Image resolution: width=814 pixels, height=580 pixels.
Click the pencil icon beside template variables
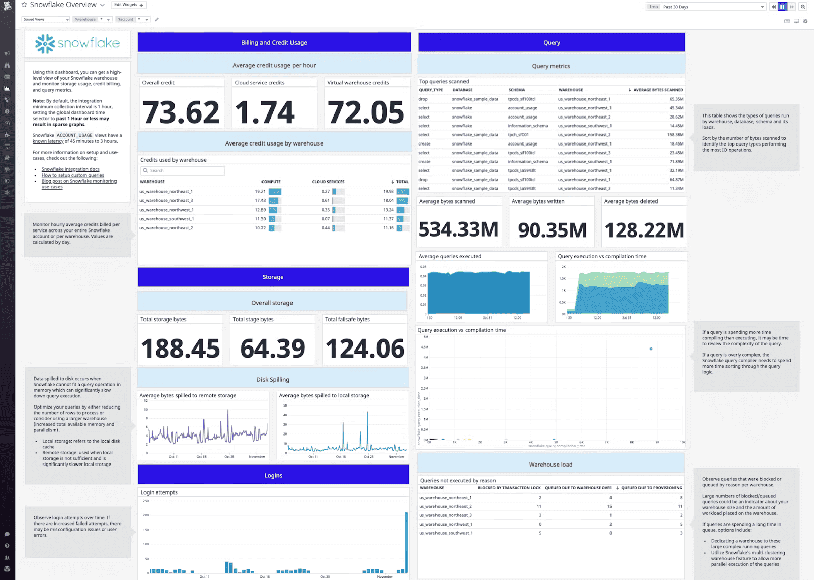click(x=157, y=20)
